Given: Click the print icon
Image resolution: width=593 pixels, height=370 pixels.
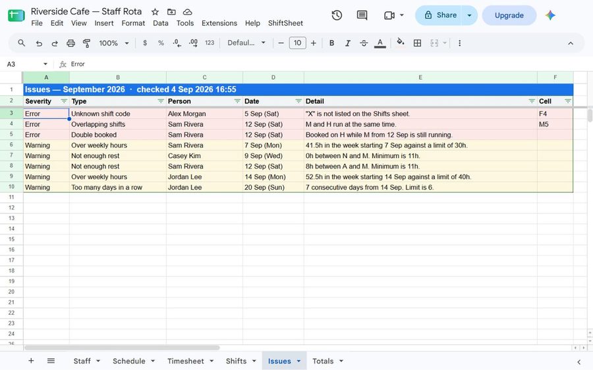Looking at the screenshot, I should coord(71,43).
